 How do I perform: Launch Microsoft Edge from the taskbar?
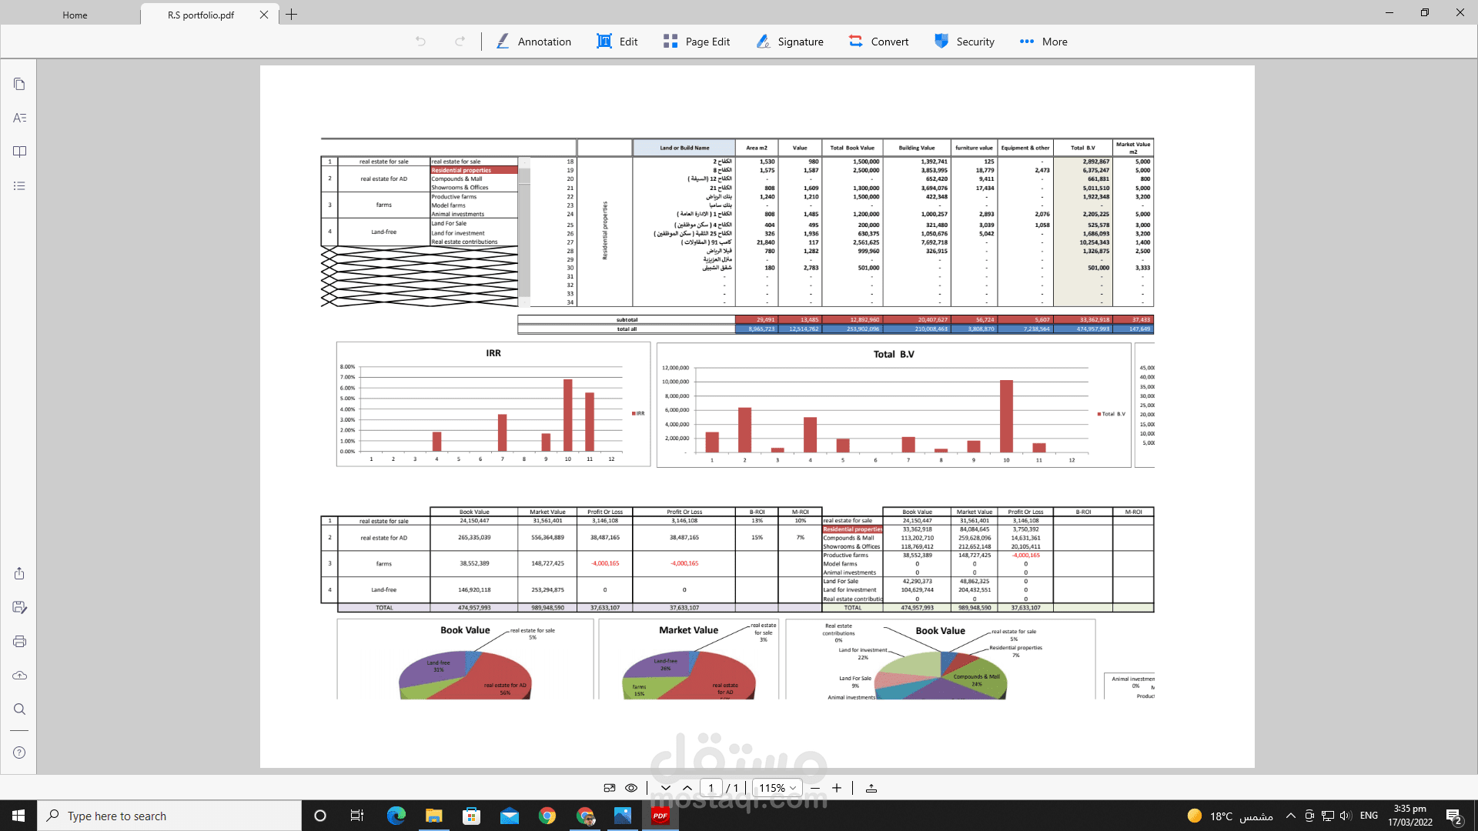pyautogui.click(x=396, y=816)
